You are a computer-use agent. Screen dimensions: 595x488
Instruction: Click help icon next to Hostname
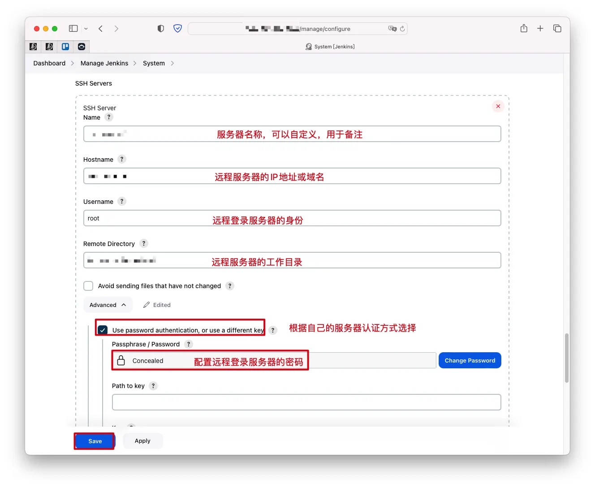(122, 160)
